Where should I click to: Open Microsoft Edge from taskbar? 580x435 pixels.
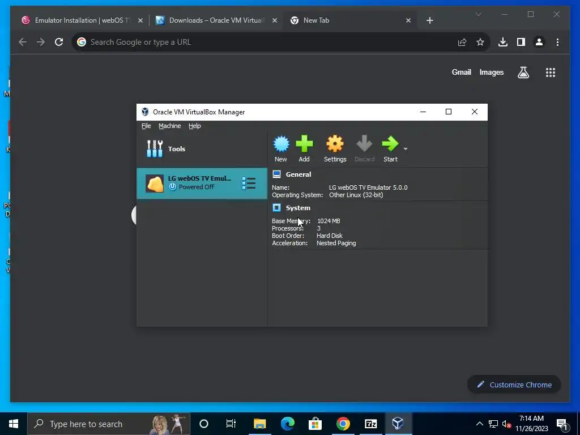[287, 424]
